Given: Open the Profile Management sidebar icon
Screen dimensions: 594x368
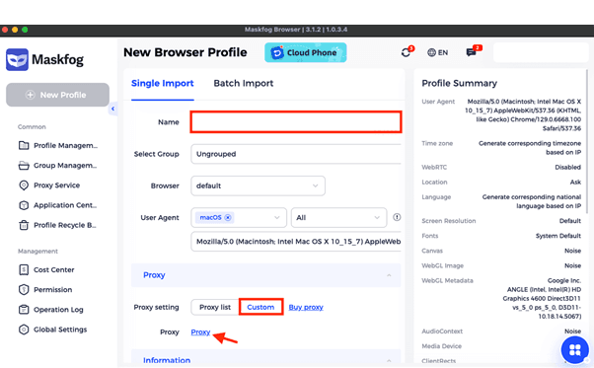Looking at the screenshot, I should 24,145.
